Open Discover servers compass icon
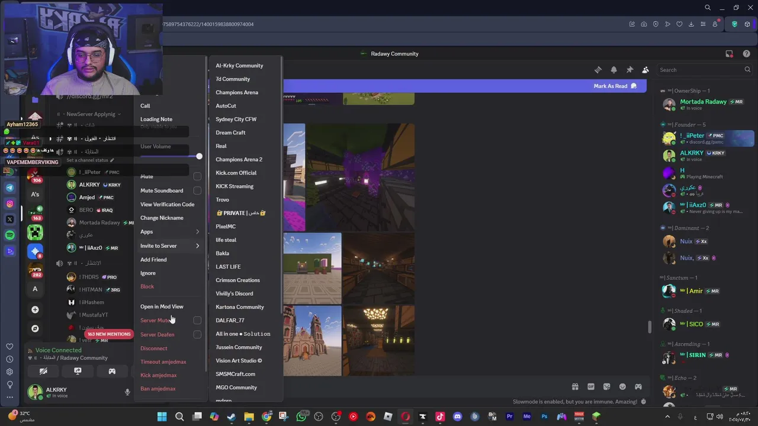 coord(35,328)
